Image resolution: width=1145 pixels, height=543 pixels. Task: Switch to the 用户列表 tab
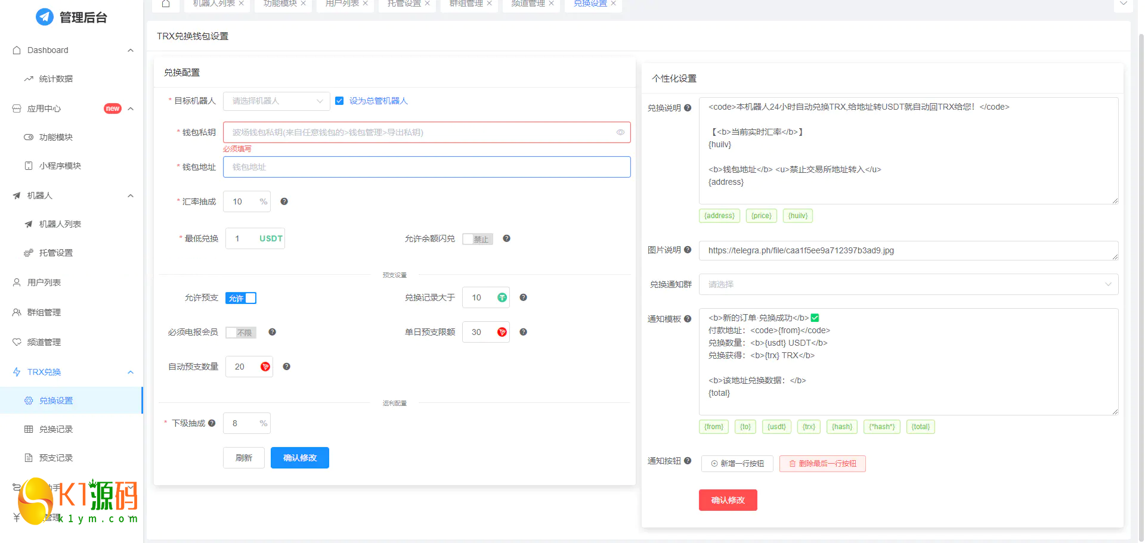click(x=342, y=4)
